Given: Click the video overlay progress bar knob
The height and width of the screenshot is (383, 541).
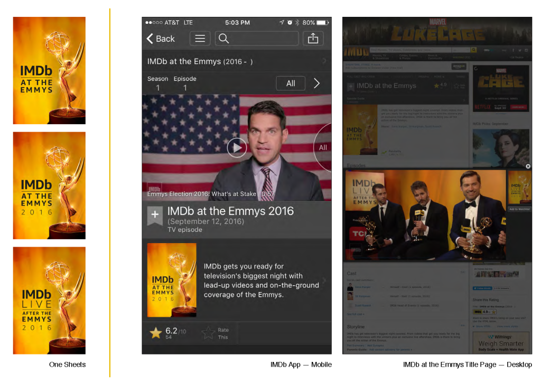Looking at the screenshot, I should tap(399, 257).
